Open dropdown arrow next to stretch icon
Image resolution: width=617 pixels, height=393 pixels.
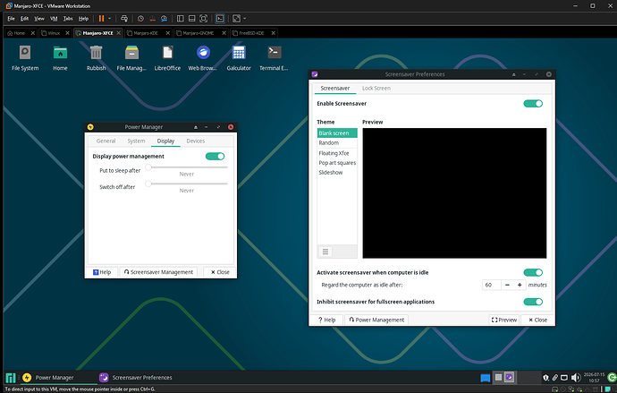(x=244, y=19)
